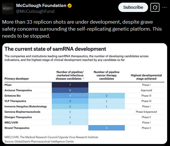Click the chart title about samRNA development

coord(55,49)
